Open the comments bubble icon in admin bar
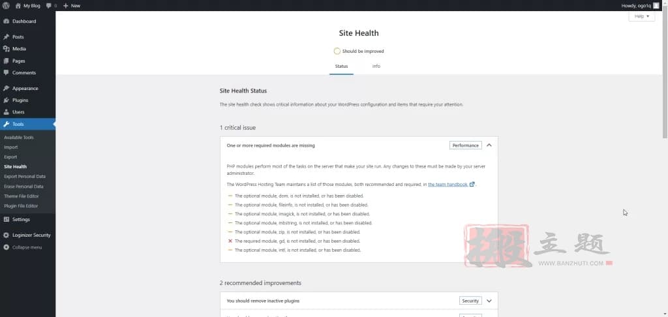The image size is (668, 317). (49, 5)
